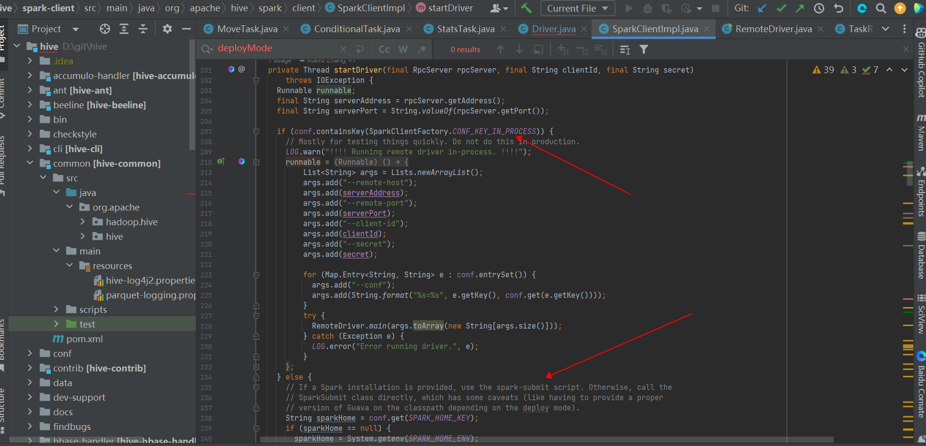The width and height of the screenshot is (926, 446).
Task: Run the current file with the play icon
Action: click(629, 8)
